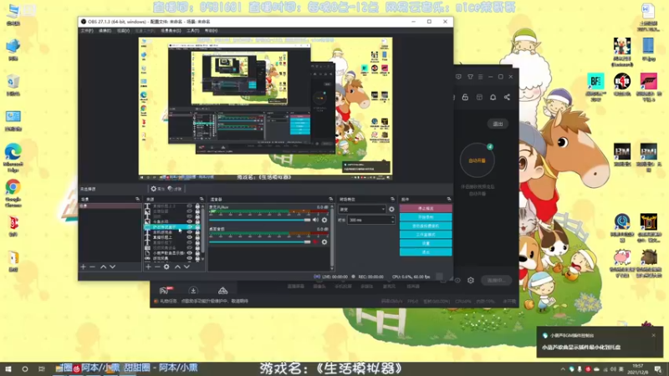
Task: Unmute the Desktop Audio channel red speaker icon
Action: tap(315, 242)
